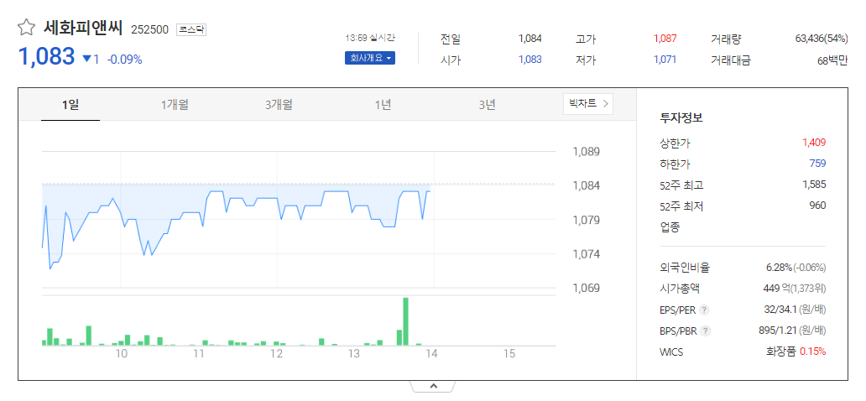Click the 외국인비율 value 6.28%

[780, 268]
